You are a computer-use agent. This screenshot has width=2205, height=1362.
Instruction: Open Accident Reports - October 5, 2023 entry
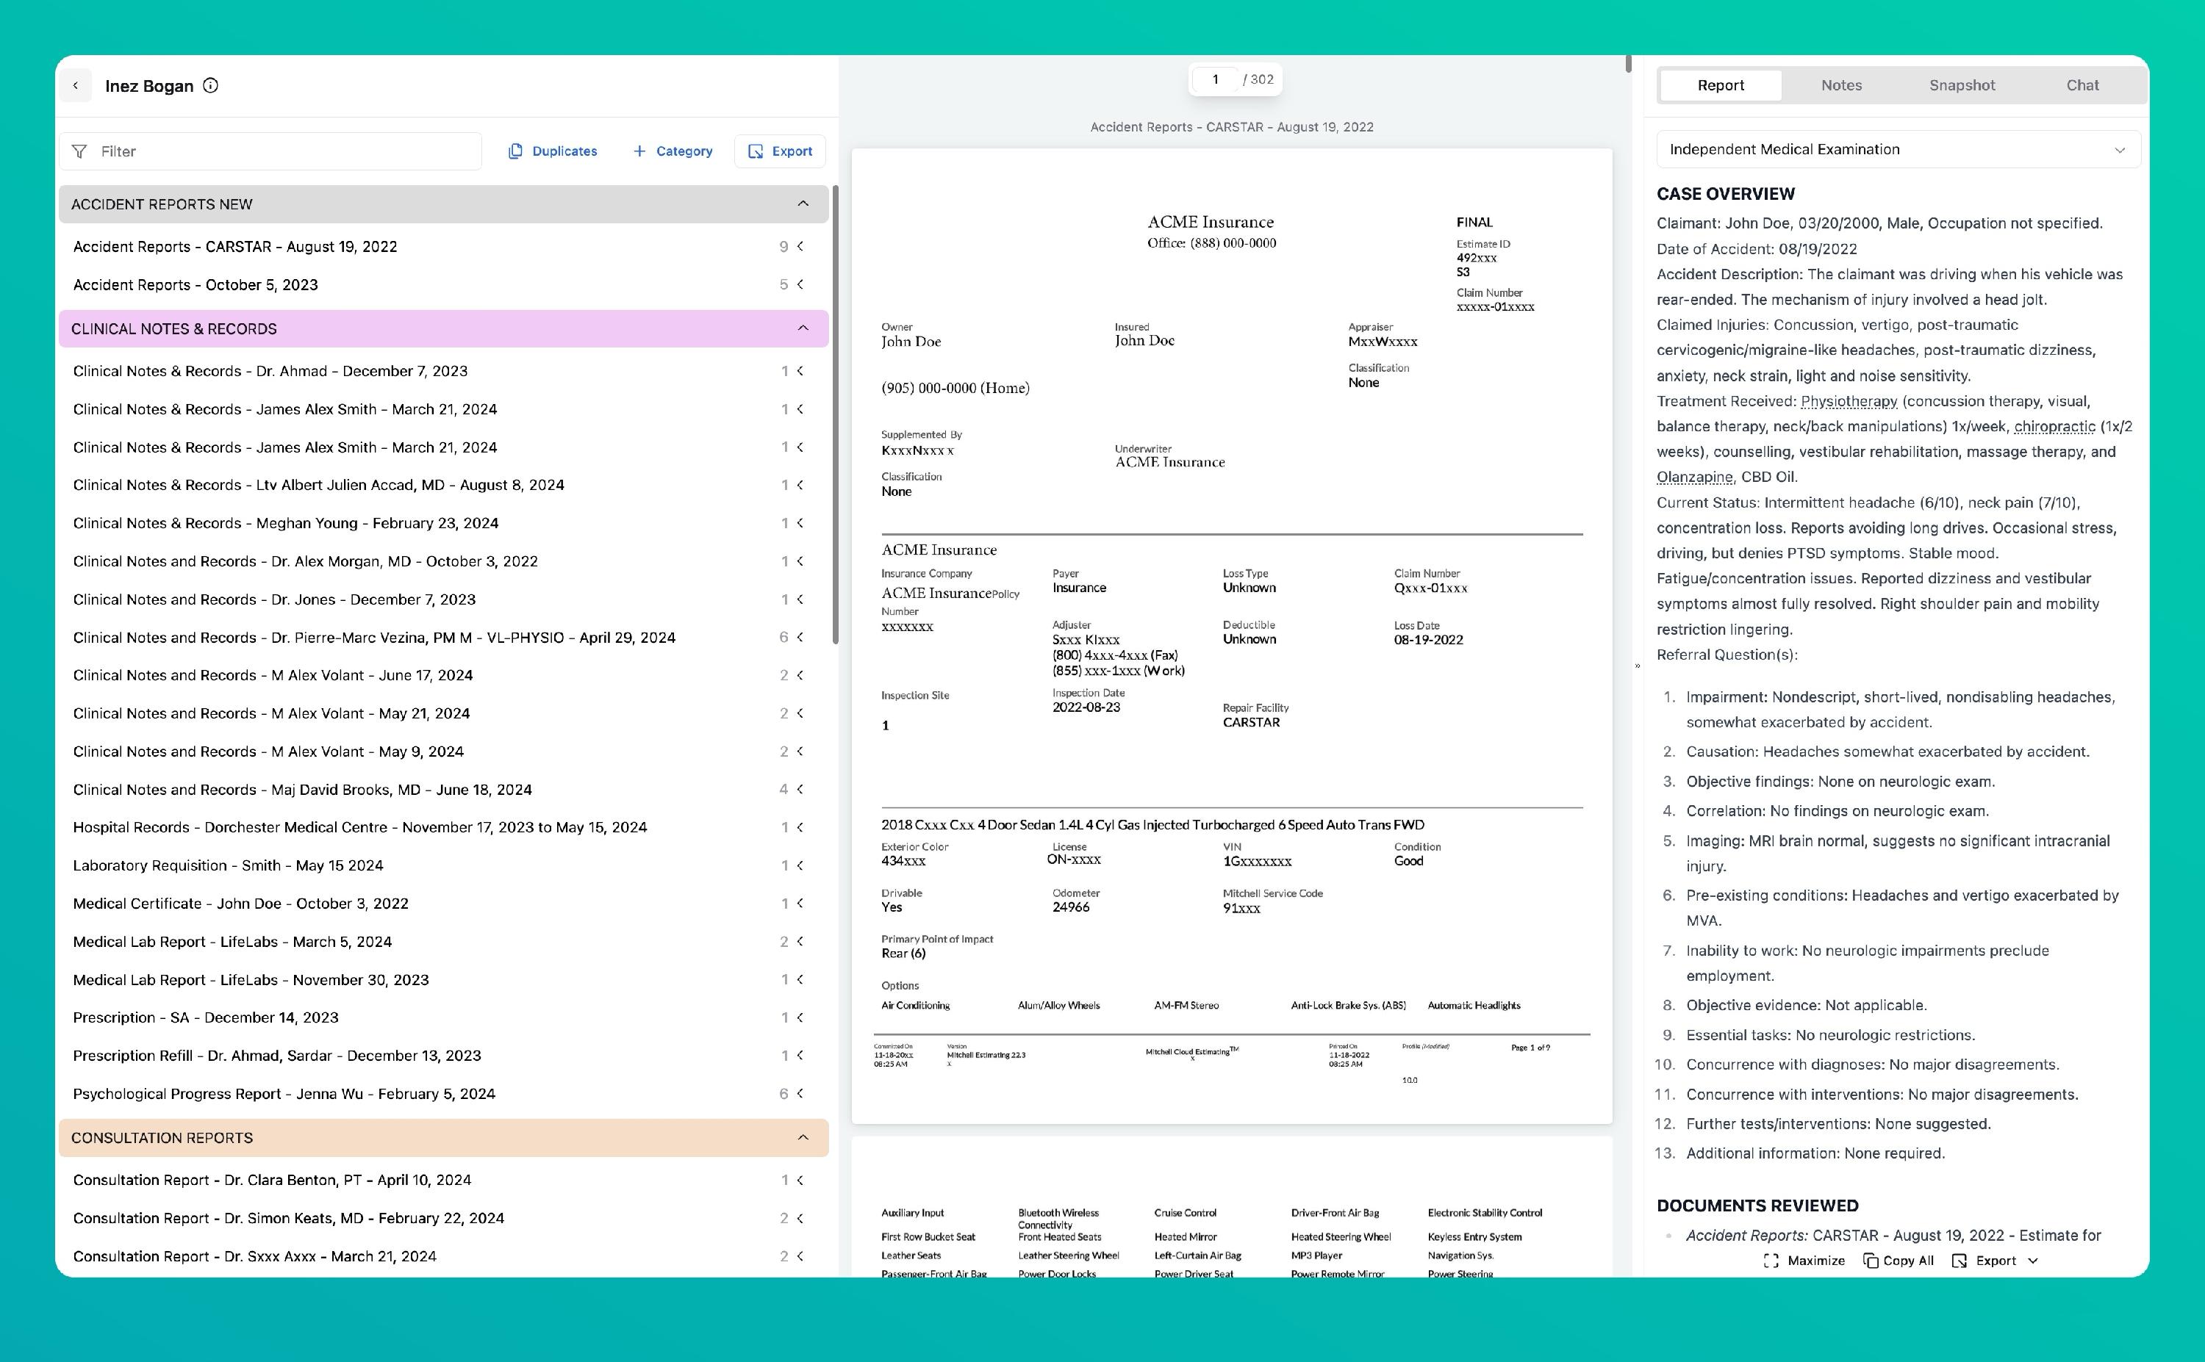click(196, 284)
